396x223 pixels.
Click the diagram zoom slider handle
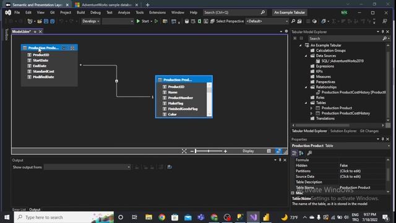click(196, 151)
